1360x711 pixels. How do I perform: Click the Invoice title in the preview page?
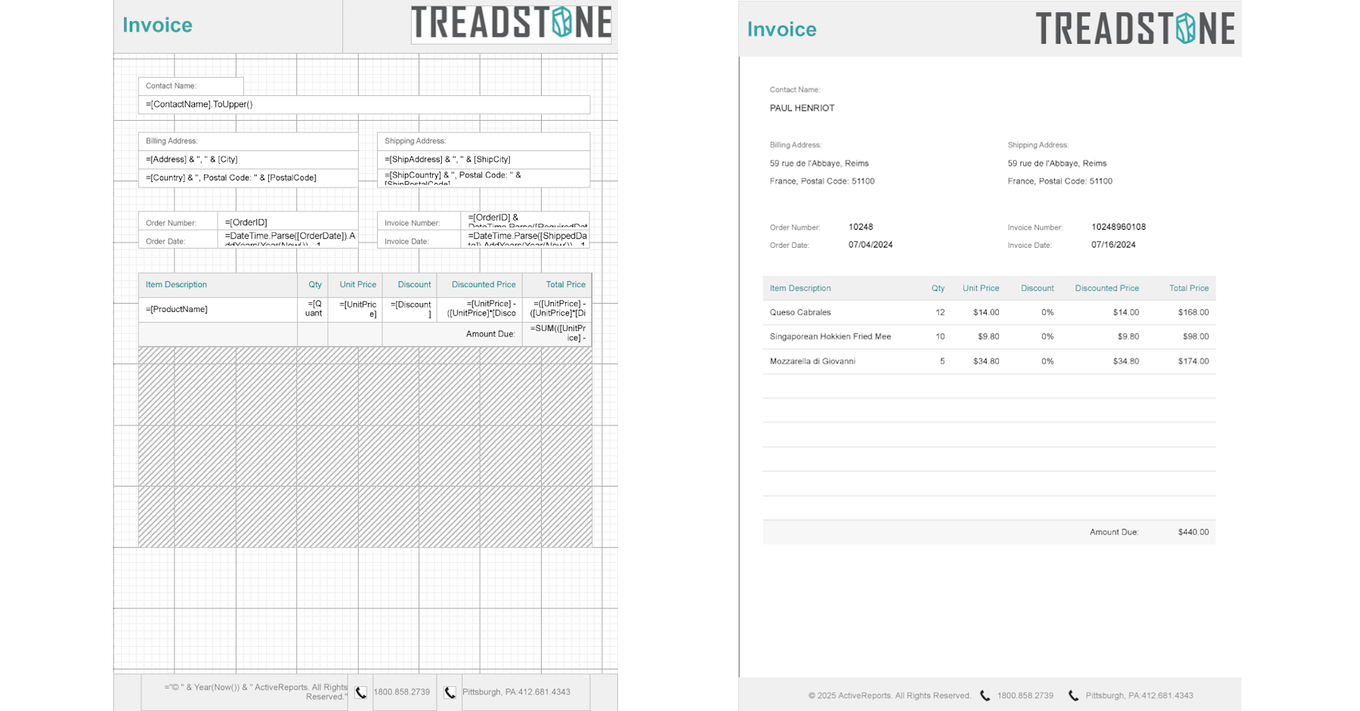782,29
